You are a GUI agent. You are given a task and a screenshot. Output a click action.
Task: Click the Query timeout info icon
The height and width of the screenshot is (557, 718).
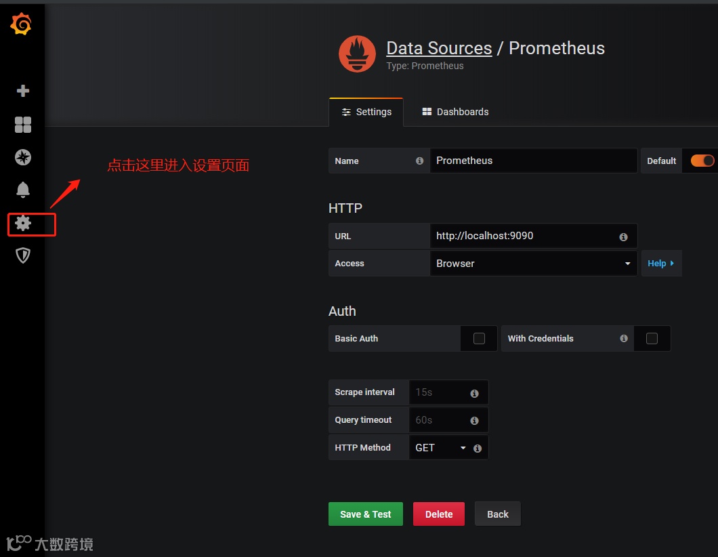474,421
